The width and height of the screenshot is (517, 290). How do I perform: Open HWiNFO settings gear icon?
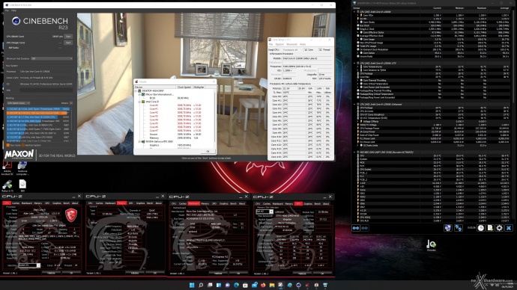(x=499, y=228)
